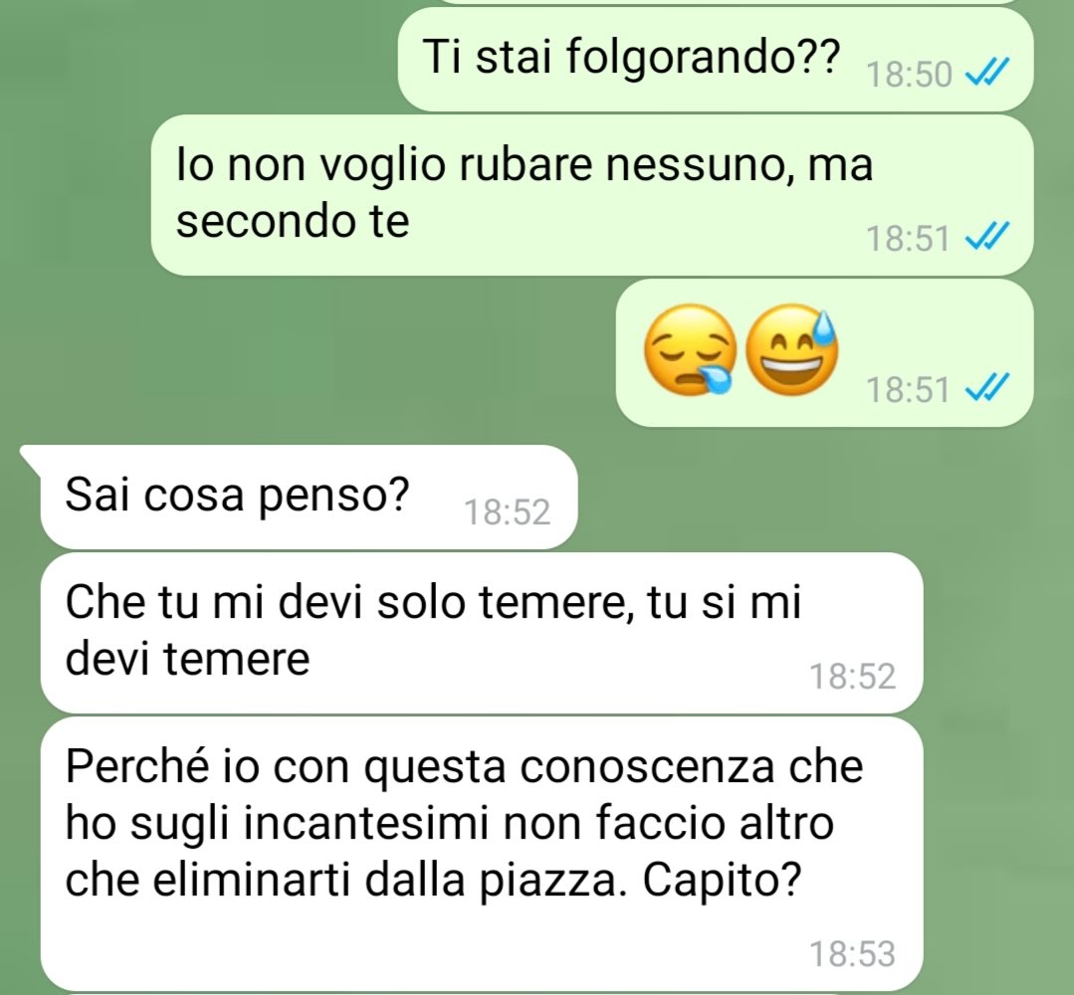The width and height of the screenshot is (1074, 995).
Task: Tap the 18:50 timestamp
Action: click(909, 75)
